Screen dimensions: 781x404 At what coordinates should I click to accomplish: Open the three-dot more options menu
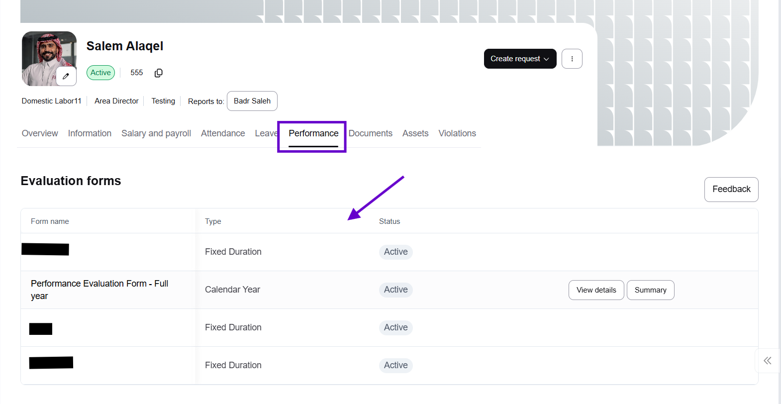[572, 59]
